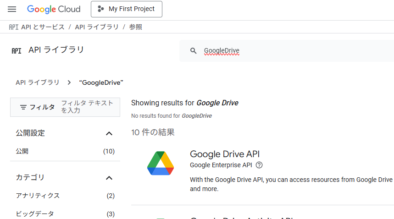Viewport: 394px width, 219px height.
Task: Click the API icon beside the APIライブラリ heading
Action: pyautogui.click(x=17, y=51)
